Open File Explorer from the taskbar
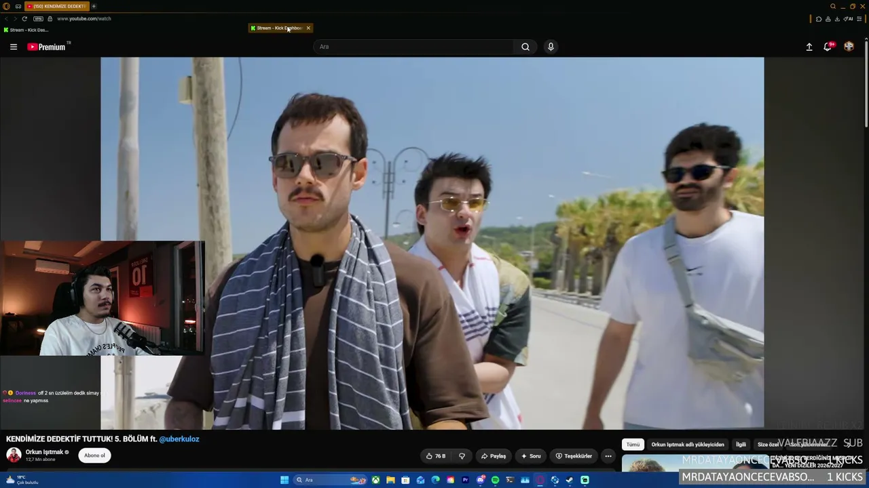Screen dimensions: 869x488 (x=390, y=480)
